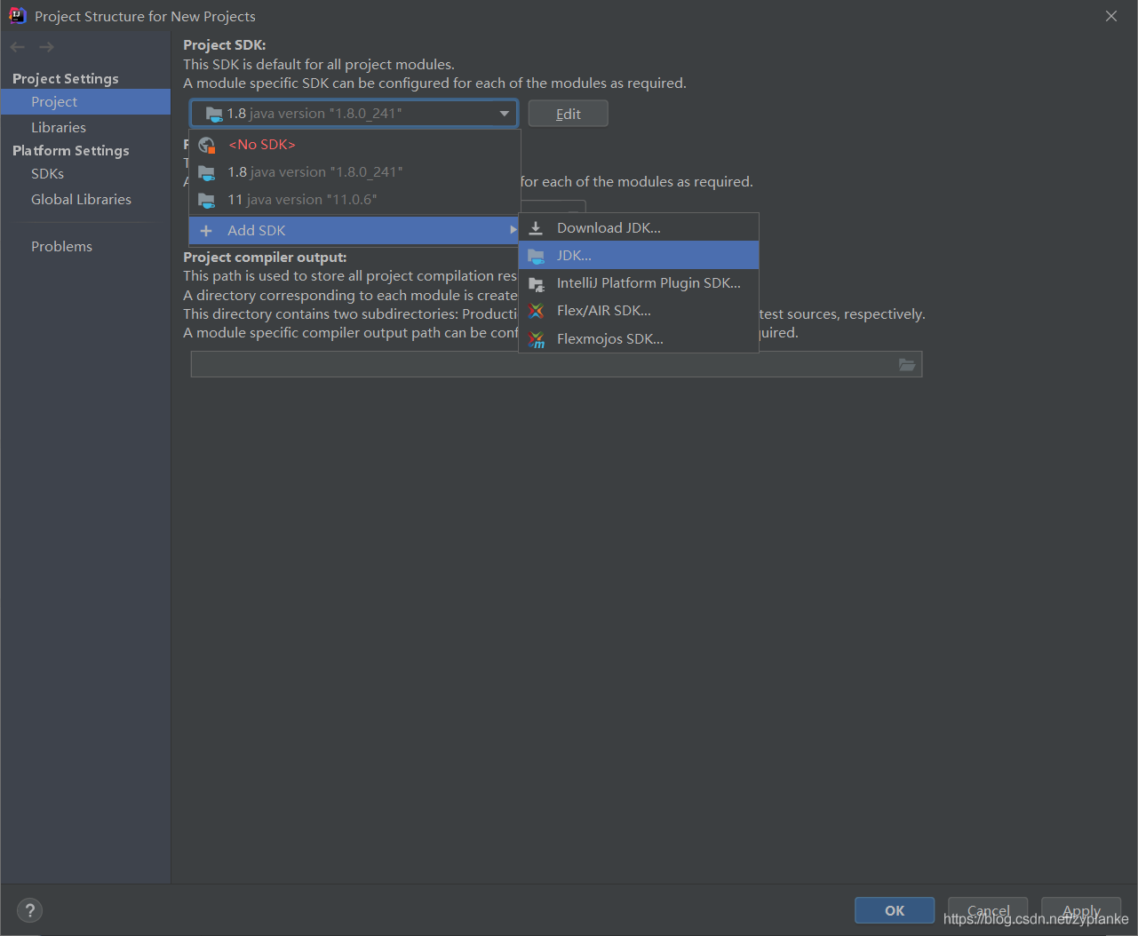This screenshot has height=936, width=1138.
Task: Open the Project SDK dropdown arrow
Action: pos(504,113)
